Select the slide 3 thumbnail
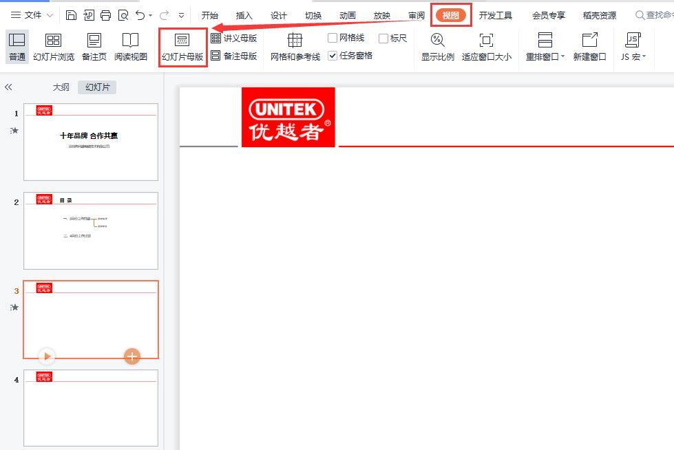This screenshot has height=450, width=674. pos(91,319)
